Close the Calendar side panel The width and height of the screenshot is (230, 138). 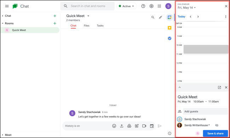[x=226, y=6]
